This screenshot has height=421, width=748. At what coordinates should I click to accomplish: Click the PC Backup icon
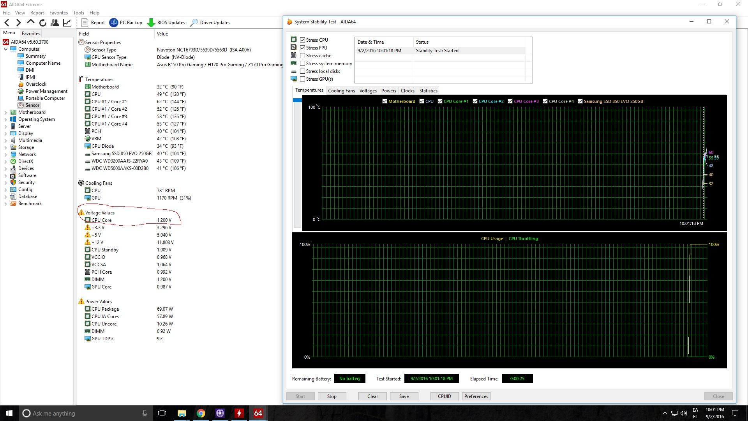(113, 23)
